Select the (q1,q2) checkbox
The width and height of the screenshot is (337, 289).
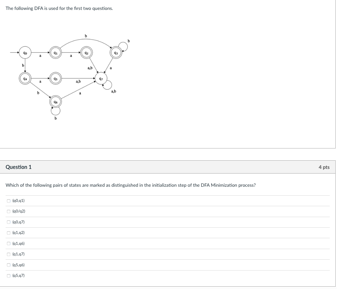(x=9, y=233)
